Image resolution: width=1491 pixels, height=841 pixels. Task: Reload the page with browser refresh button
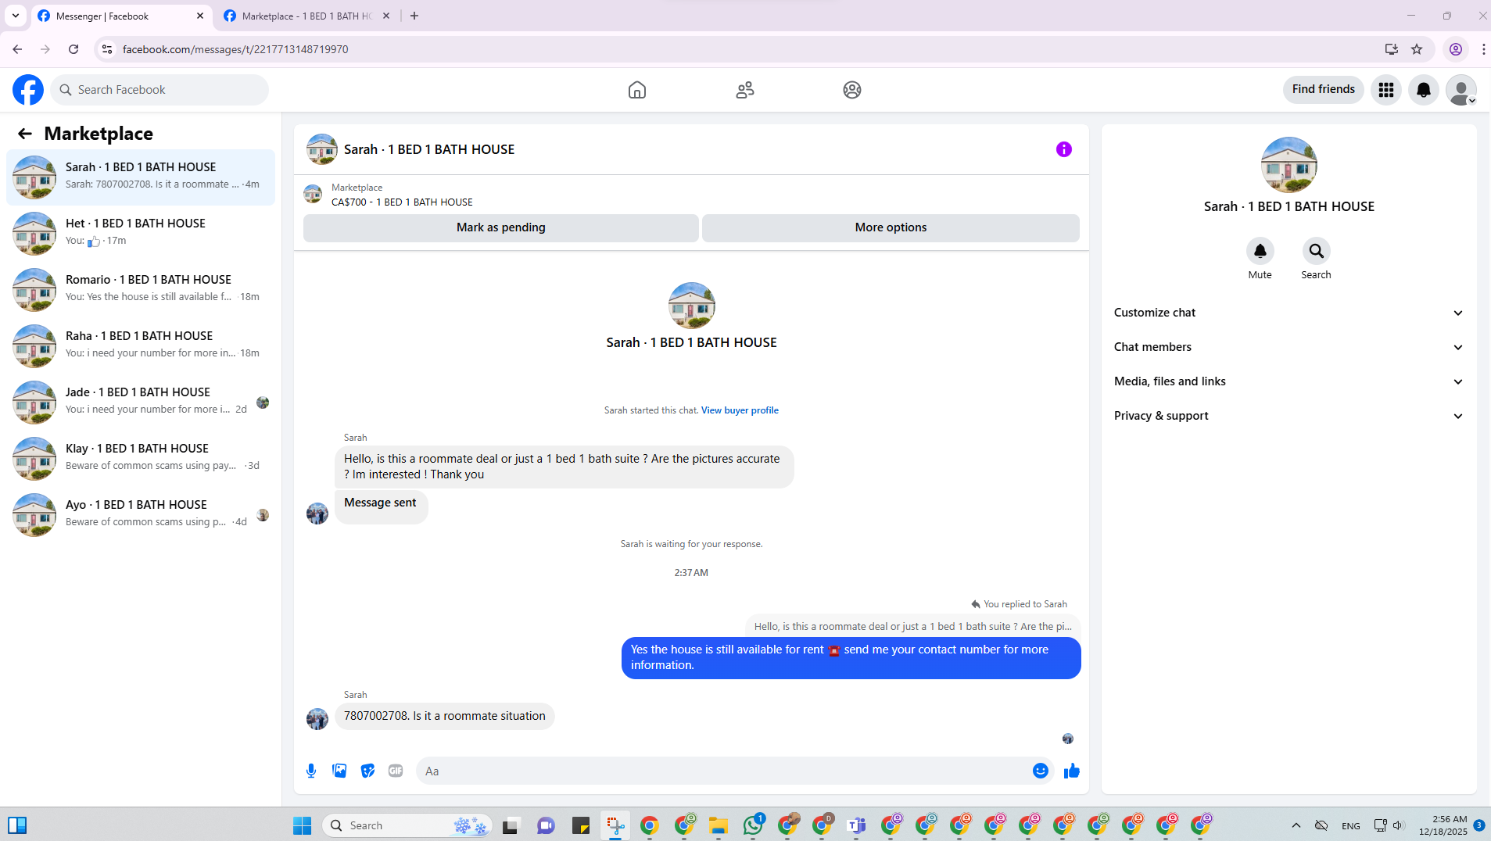(x=73, y=49)
